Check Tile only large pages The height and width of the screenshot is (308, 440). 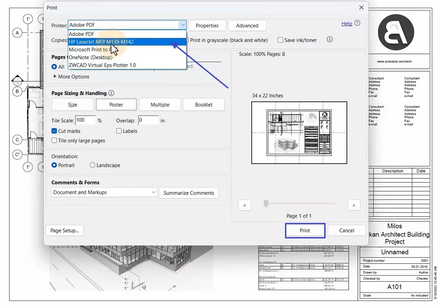[x=54, y=140]
